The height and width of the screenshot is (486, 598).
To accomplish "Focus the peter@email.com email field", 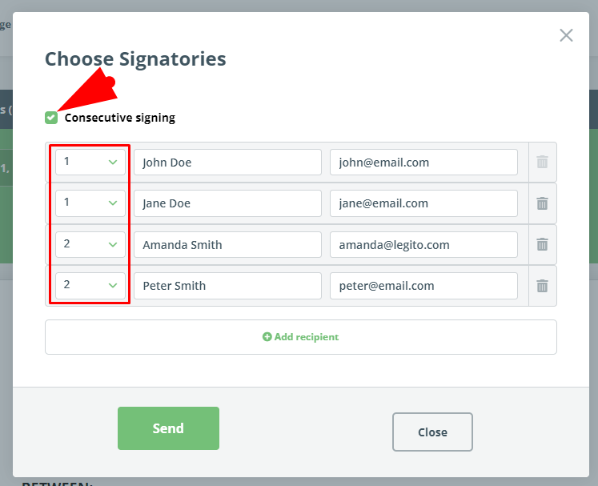I will [x=423, y=286].
